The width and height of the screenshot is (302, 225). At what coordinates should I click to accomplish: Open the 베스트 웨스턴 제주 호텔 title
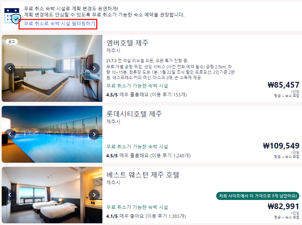coord(143,175)
